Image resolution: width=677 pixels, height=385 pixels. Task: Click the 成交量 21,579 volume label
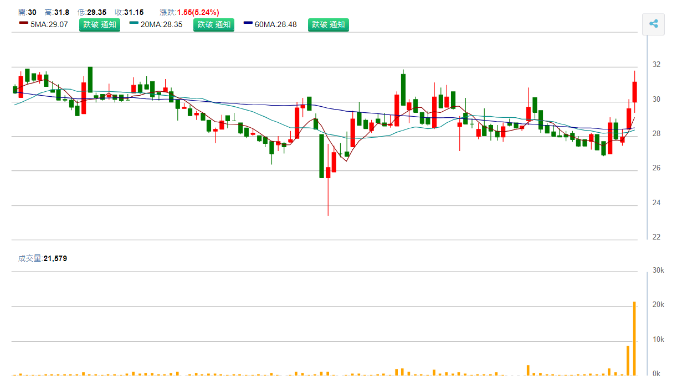(43, 258)
